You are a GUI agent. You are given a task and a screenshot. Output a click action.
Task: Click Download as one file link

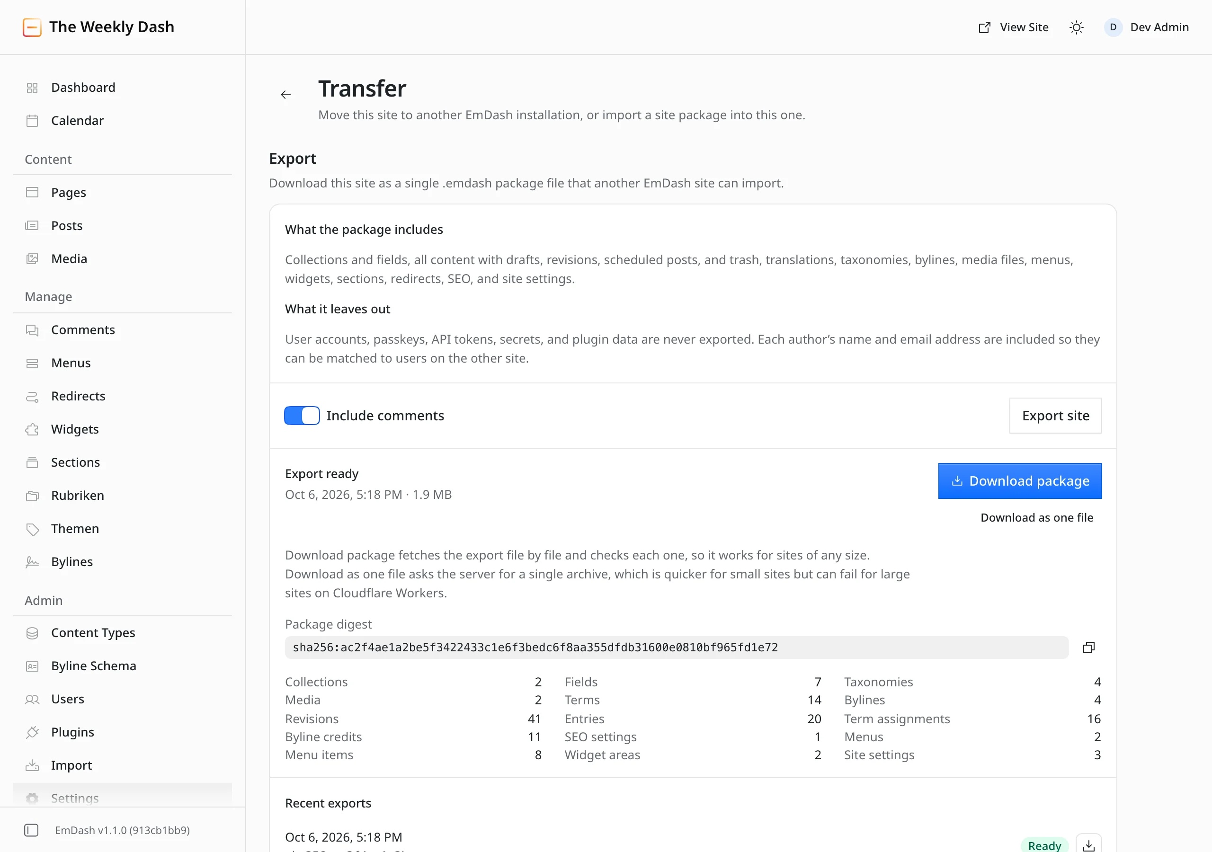pyautogui.click(x=1037, y=518)
